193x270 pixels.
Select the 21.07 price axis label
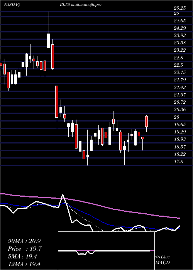(x=180, y=94)
